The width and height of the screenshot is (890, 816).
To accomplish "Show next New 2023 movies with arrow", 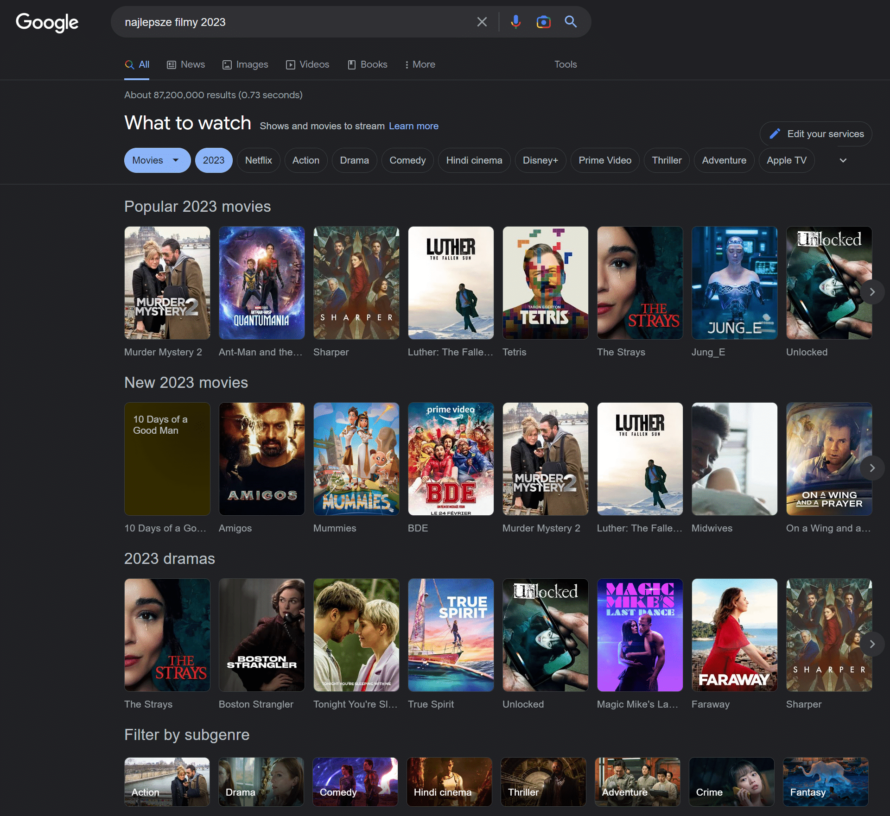I will (872, 468).
